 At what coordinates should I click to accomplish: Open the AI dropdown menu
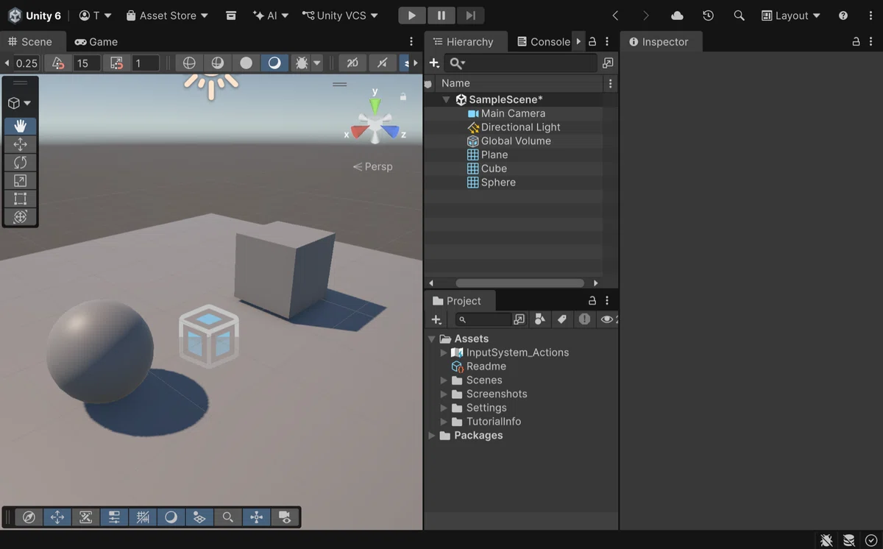270,15
